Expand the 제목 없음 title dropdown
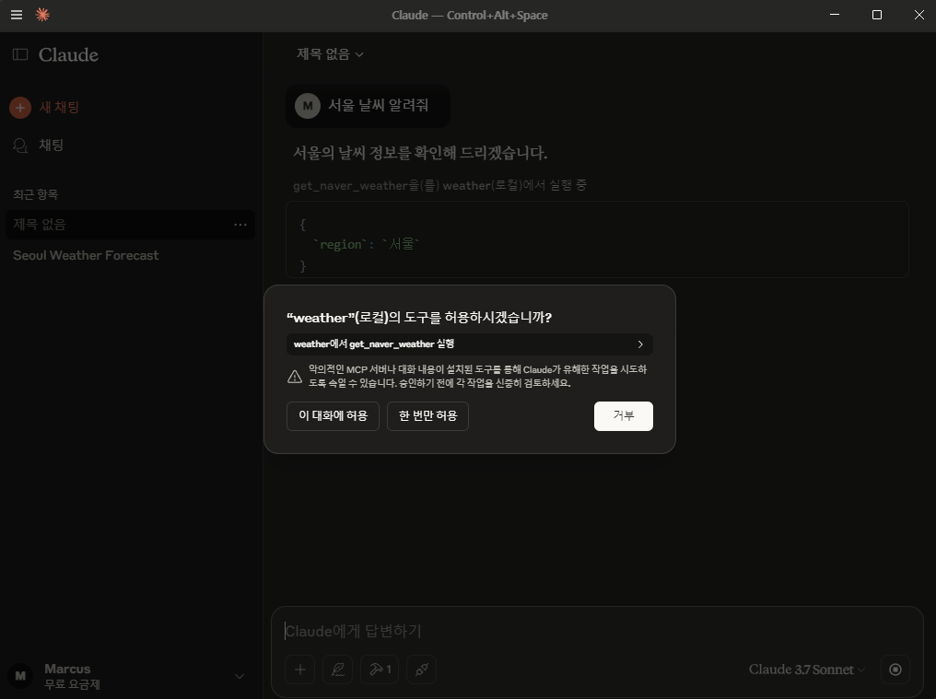Screen dimensions: 936x699 pyautogui.click(x=330, y=54)
